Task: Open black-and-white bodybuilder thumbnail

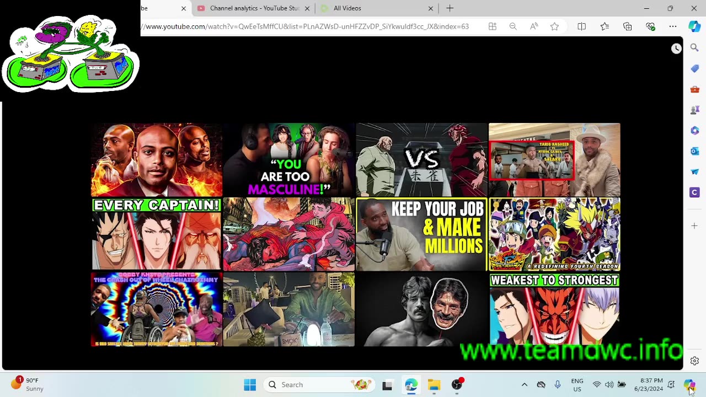Action: pos(422,309)
